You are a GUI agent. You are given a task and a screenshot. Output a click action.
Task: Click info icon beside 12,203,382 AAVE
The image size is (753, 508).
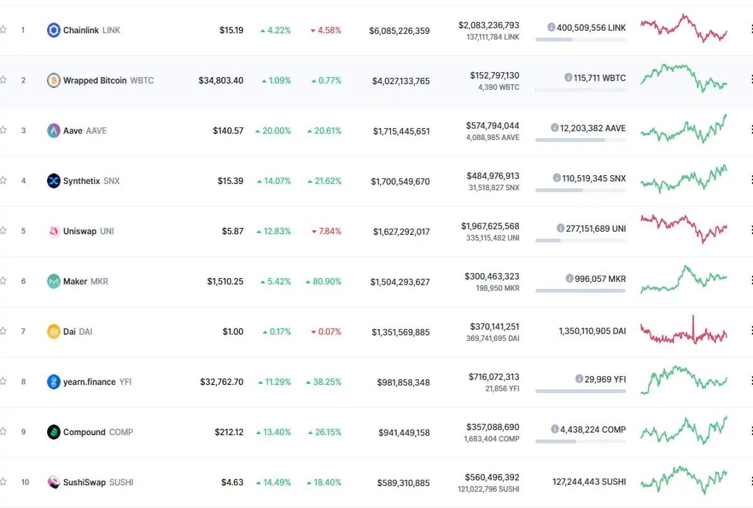(555, 128)
